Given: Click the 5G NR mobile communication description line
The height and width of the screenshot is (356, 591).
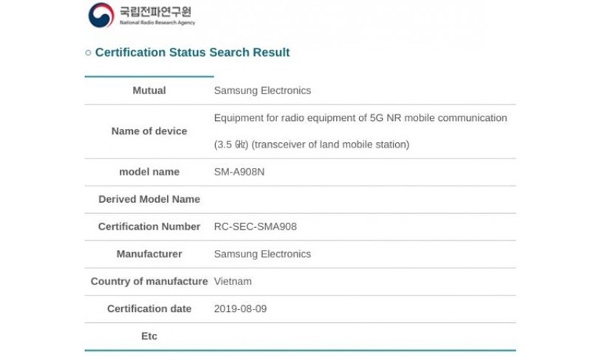Looking at the screenshot, I should tap(361, 118).
